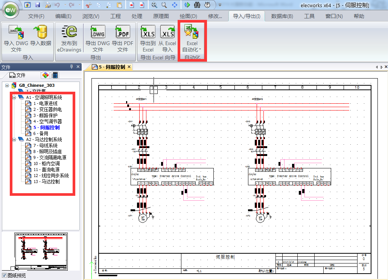Image resolution: width=388 pixels, height=280 pixels.
Task: Click the update/refresh green arrow icon
Action: tap(187, 5)
